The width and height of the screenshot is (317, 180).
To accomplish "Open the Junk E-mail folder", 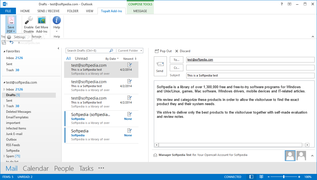I will pyautogui.click(x=14, y=134).
